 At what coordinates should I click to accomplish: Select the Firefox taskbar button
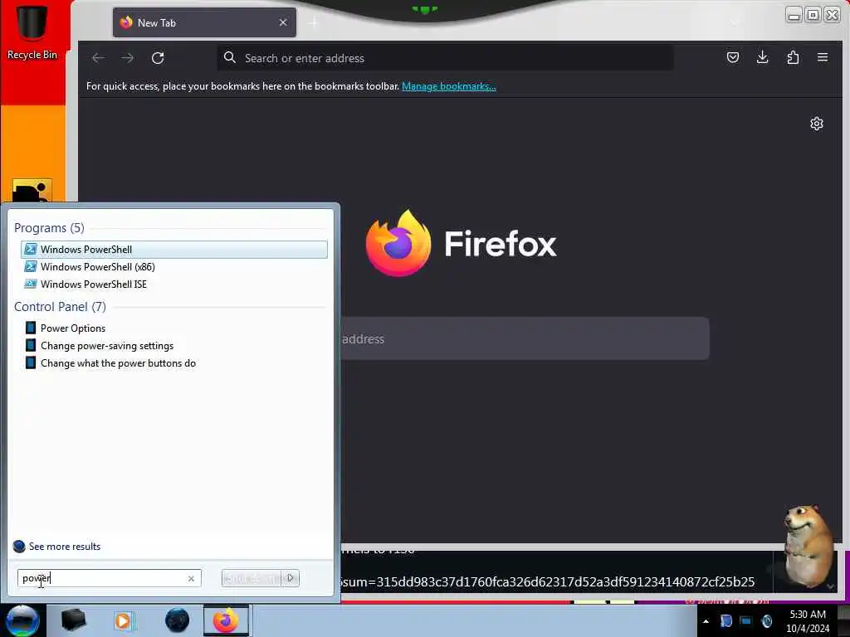click(226, 620)
